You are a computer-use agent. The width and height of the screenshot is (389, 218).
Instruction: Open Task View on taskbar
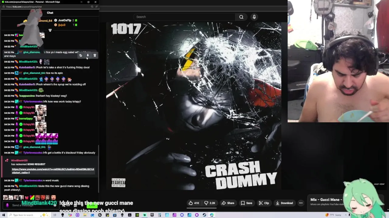pyautogui.click(x=55, y=215)
